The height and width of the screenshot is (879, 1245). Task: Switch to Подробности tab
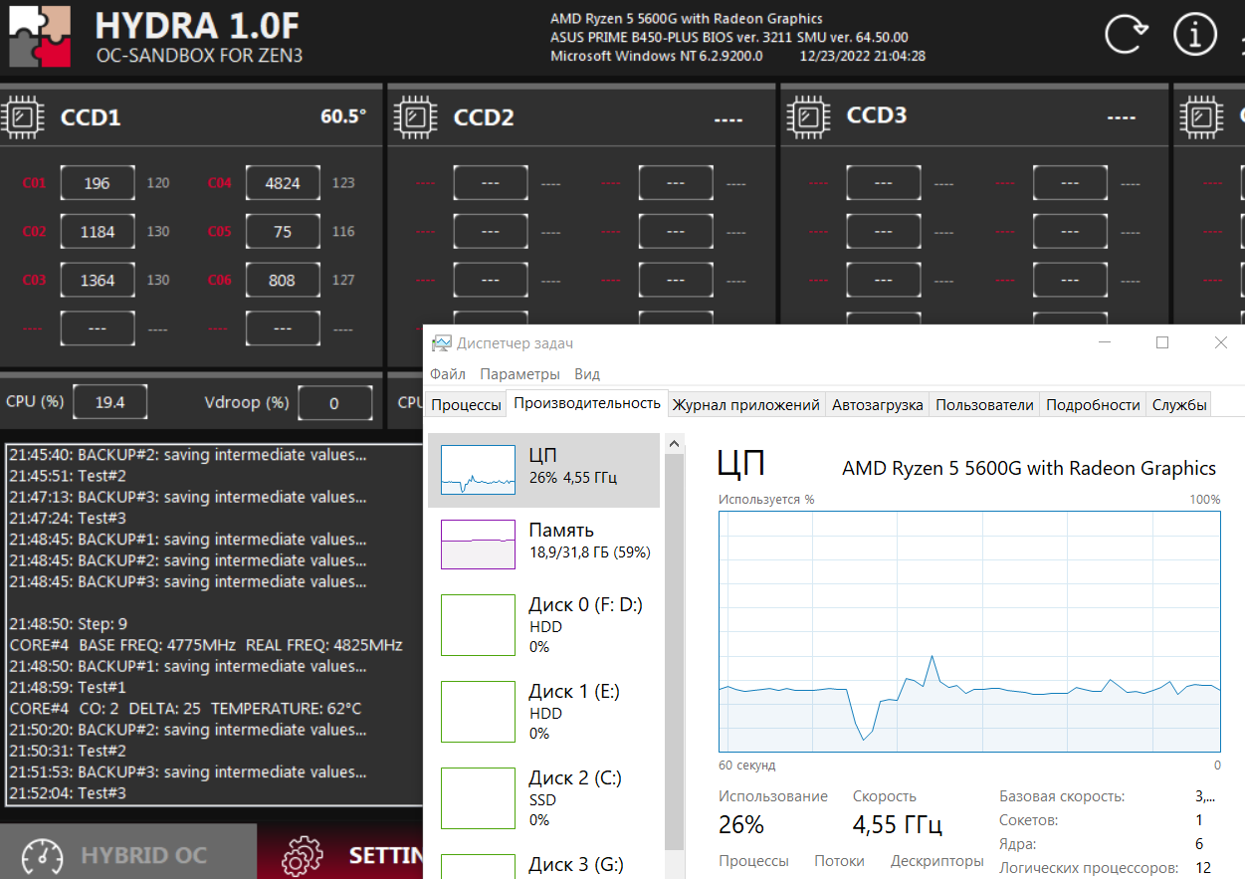(1093, 404)
